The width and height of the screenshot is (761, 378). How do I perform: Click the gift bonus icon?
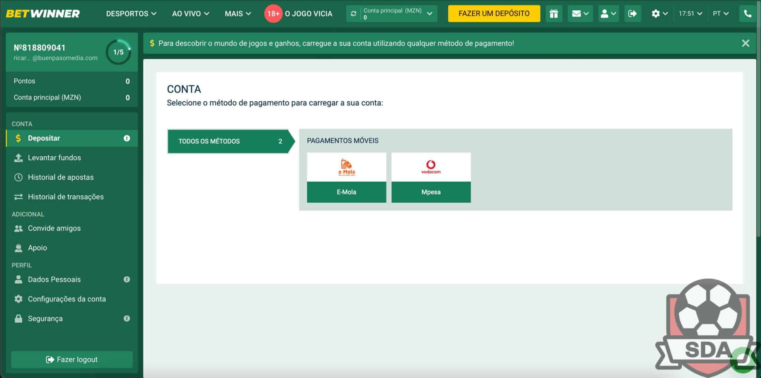click(x=553, y=14)
